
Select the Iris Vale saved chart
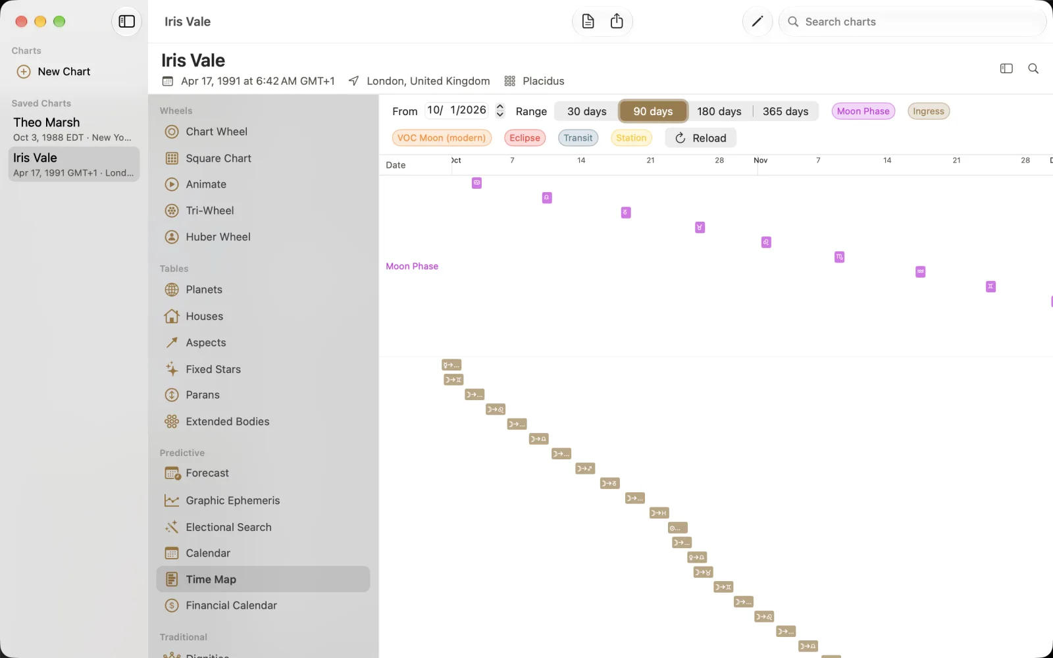pos(74,164)
